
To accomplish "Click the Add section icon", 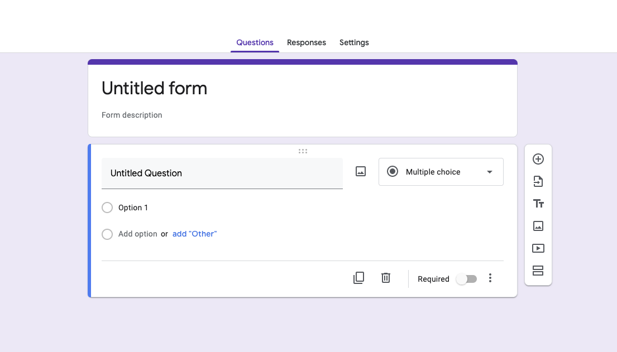I will [x=538, y=271].
